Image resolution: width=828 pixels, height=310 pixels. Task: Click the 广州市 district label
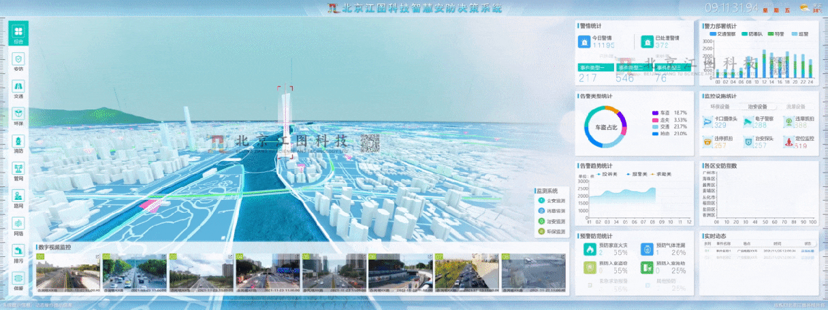pyautogui.click(x=708, y=173)
